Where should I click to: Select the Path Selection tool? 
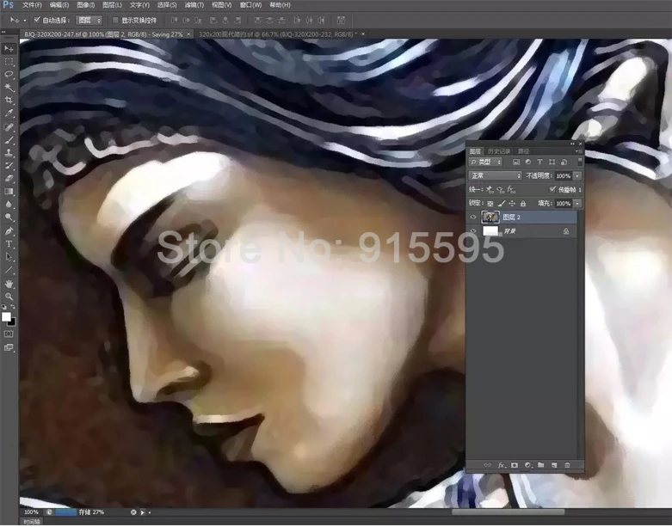[9, 257]
